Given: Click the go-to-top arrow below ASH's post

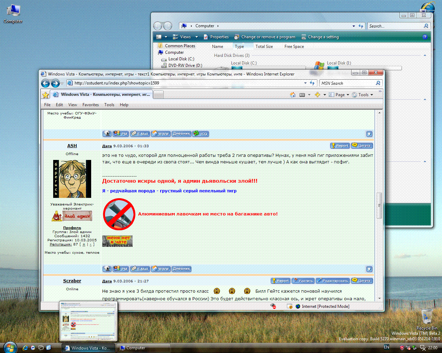Looking at the screenshot, I should (x=369, y=269).
